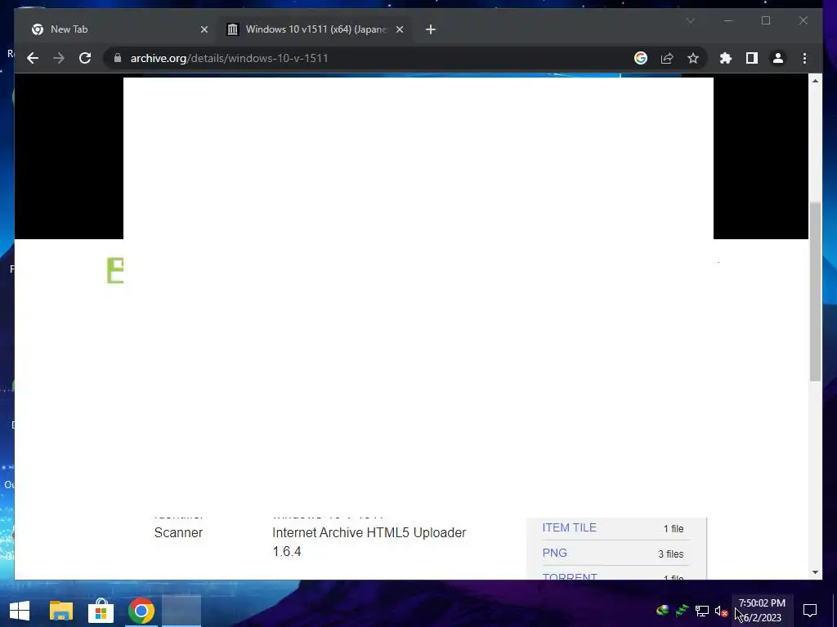
Task: Open the TORRENT download link
Action: pos(569,576)
